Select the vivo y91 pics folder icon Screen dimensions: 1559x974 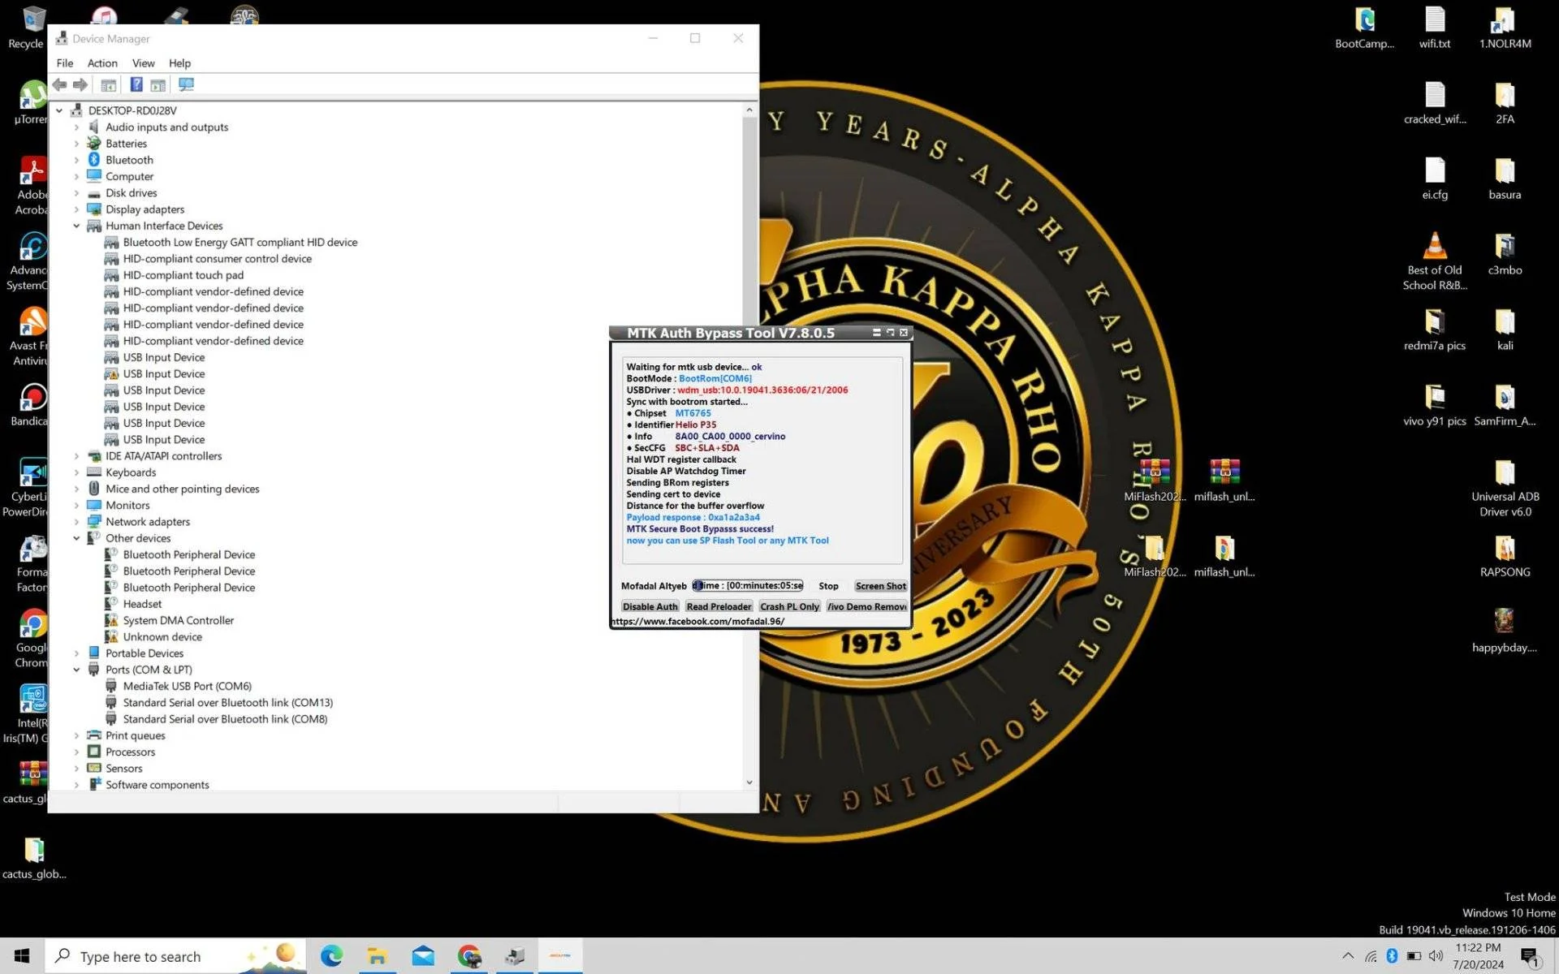pyautogui.click(x=1435, y=405)
